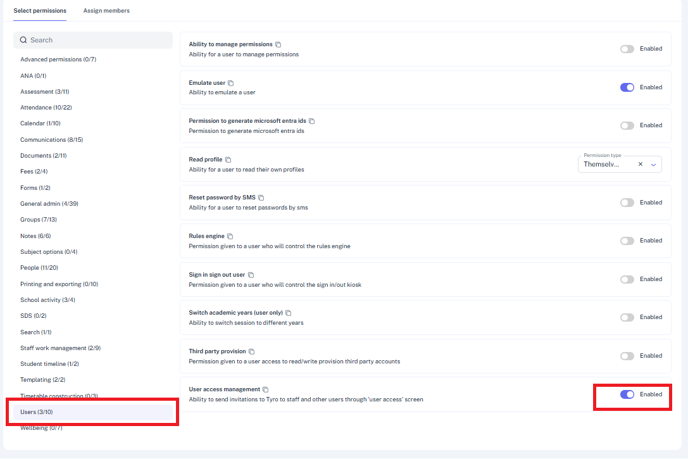Copy icon next to Reset password by SMS
Screen dimensions: 688x459
(x=261, y=198)
